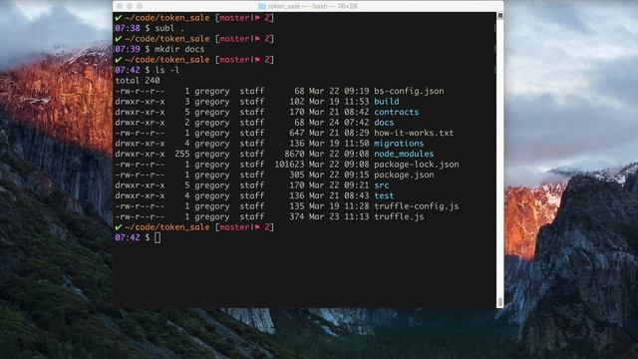
Task: Close the terminal window
Action: pyautogui.click(x=120, y=6)
